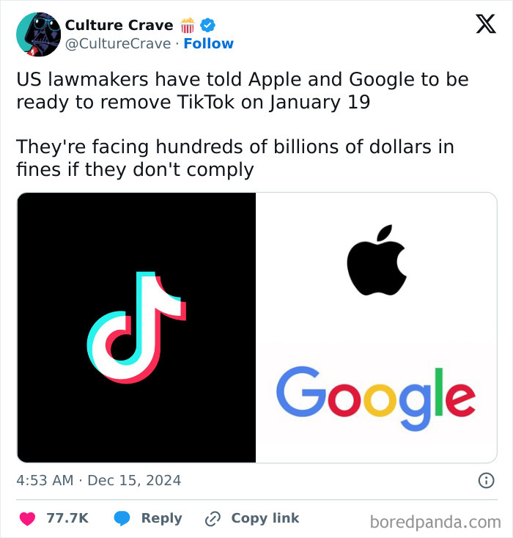Click the boredpanda.com watermark
This screenshot has width=513, height=538.
(435, 522)
